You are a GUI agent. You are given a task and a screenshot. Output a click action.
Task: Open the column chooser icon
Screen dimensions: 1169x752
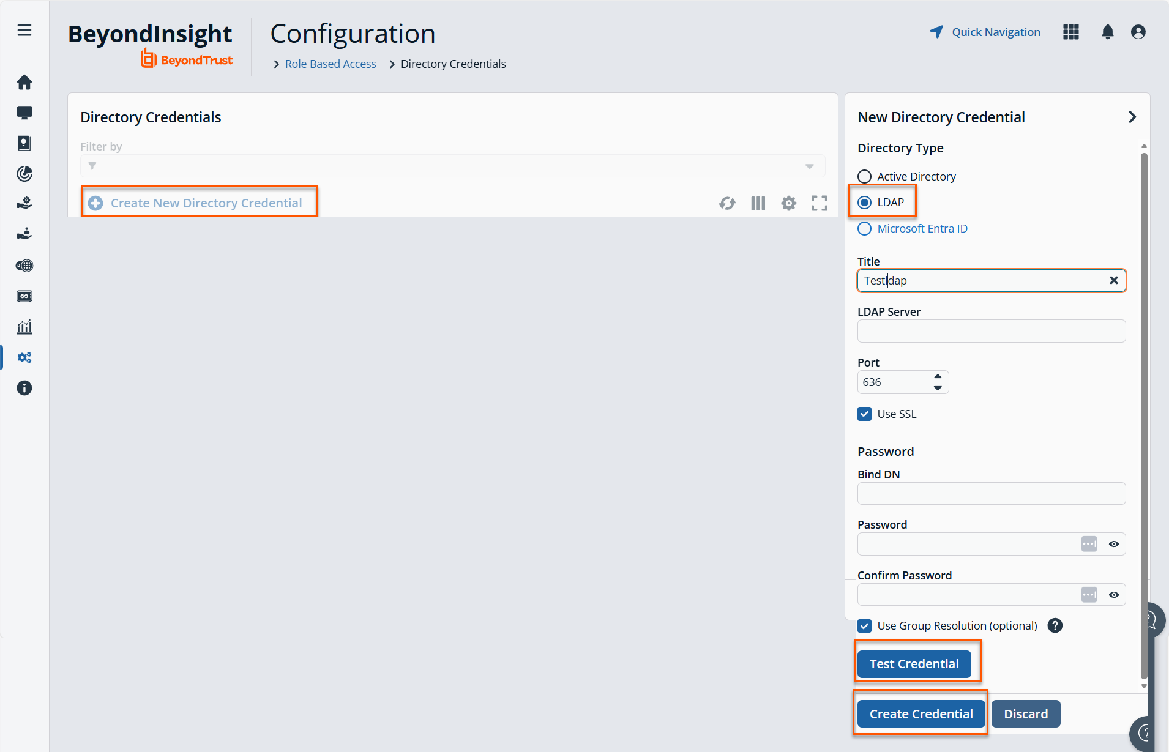[758, 203]
